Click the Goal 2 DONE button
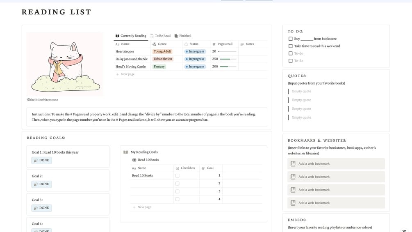The image size is (412, 232). click(41, 184)
